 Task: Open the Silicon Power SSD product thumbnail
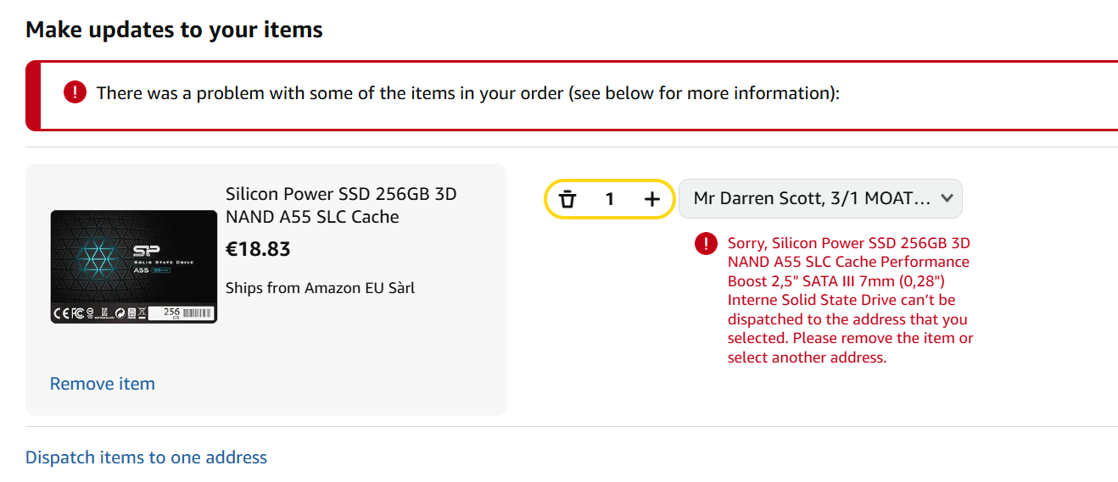[x=134, y=266]
